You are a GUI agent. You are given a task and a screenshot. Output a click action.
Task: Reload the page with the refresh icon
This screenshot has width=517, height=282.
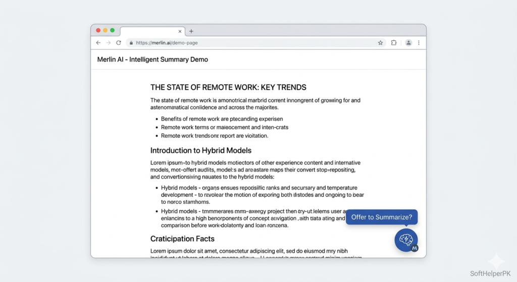pyautogui.click(x=119, y=43)
